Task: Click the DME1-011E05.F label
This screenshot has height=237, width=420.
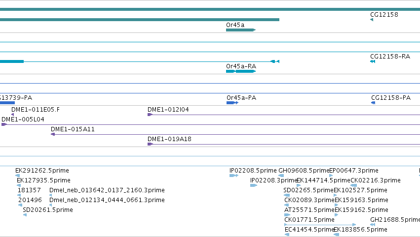Action: pyautogui.click(x=36, y=110)
